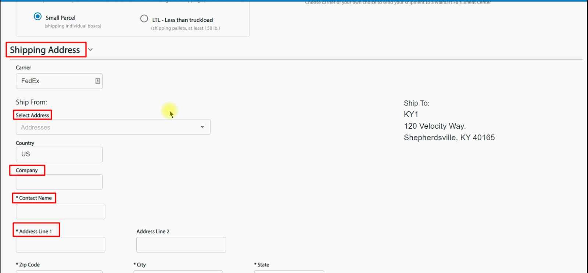The image size is (588, 273).
Task: Click Shepherdsville, KY 40165 text
Action: [x=449, y=137]
